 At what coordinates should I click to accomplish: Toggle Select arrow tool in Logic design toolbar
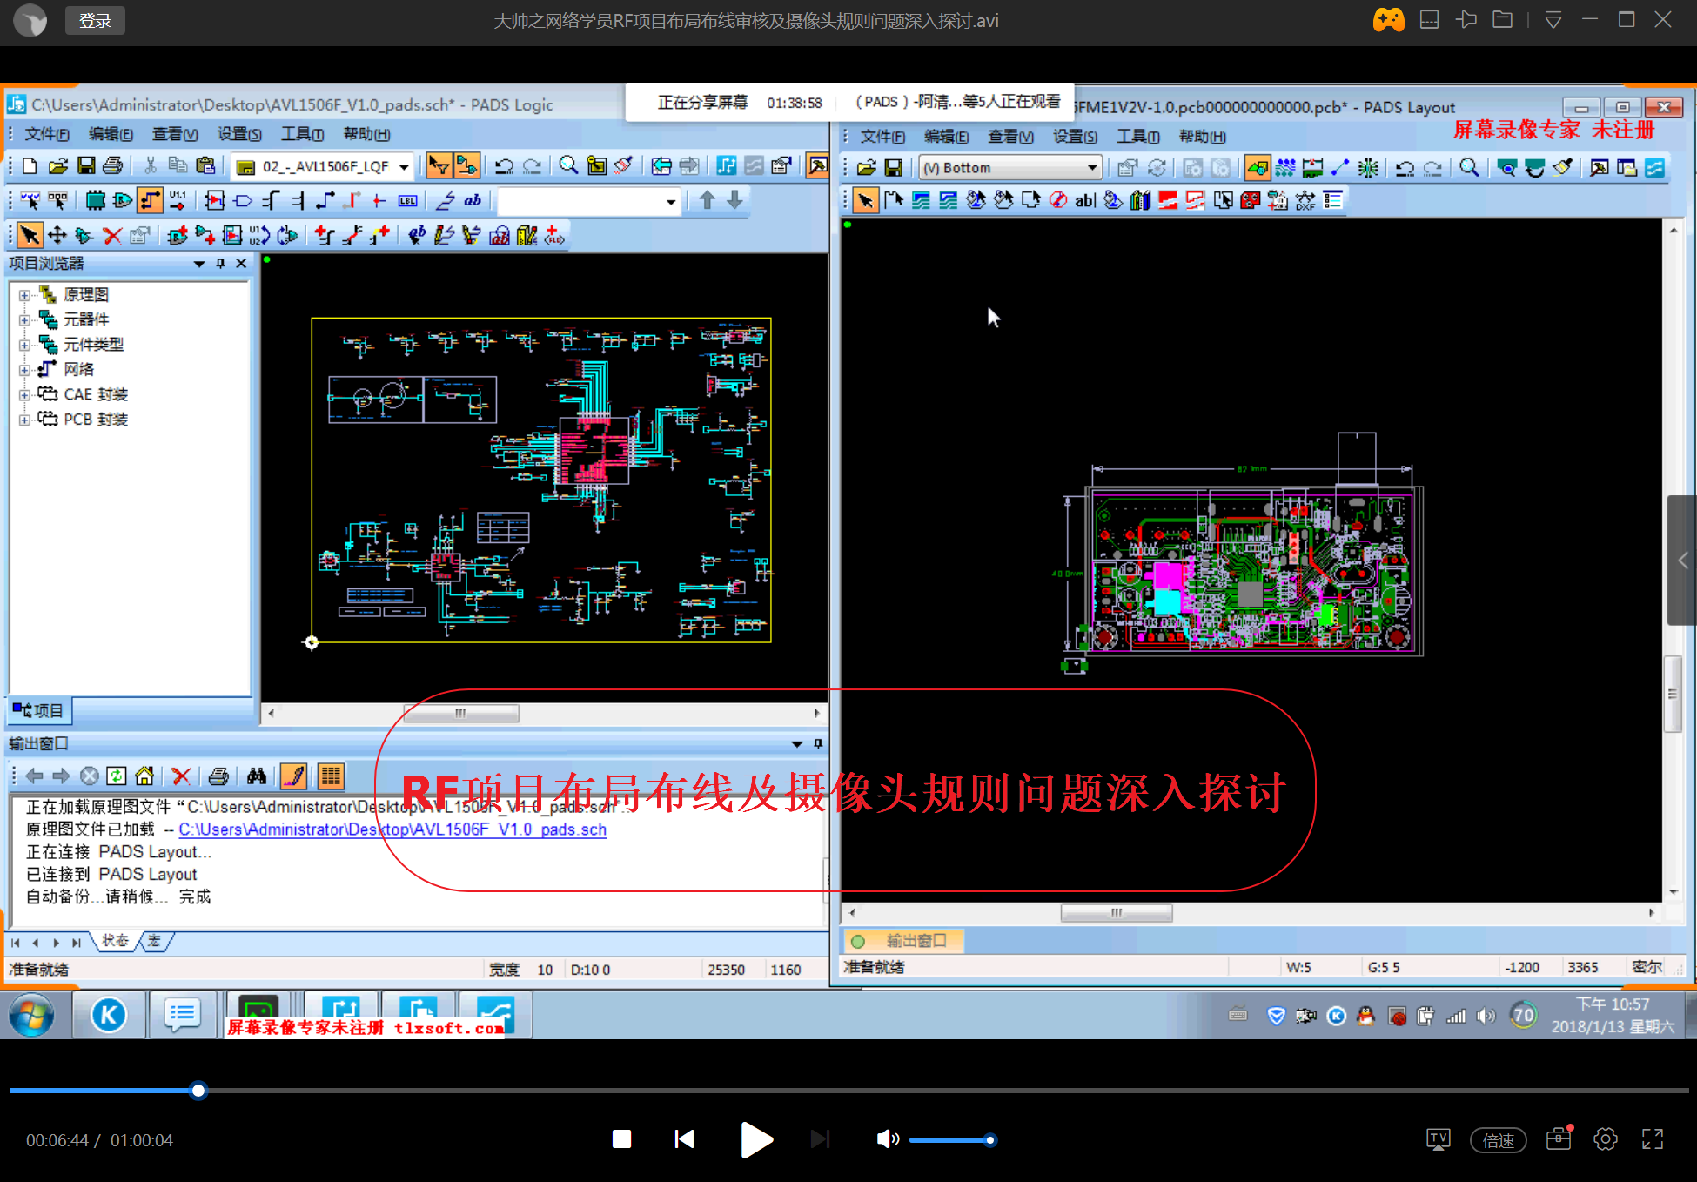[x=30, y=236]
